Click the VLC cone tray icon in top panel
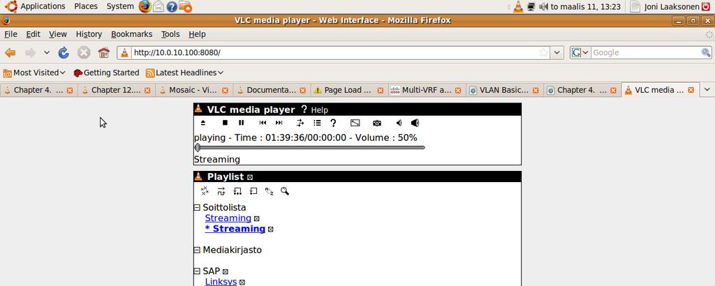This screenshot has height=286, width=715. [x=519, y=7]
